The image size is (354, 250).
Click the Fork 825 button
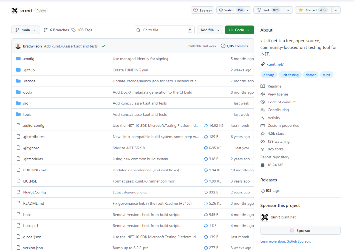(269, 10)
